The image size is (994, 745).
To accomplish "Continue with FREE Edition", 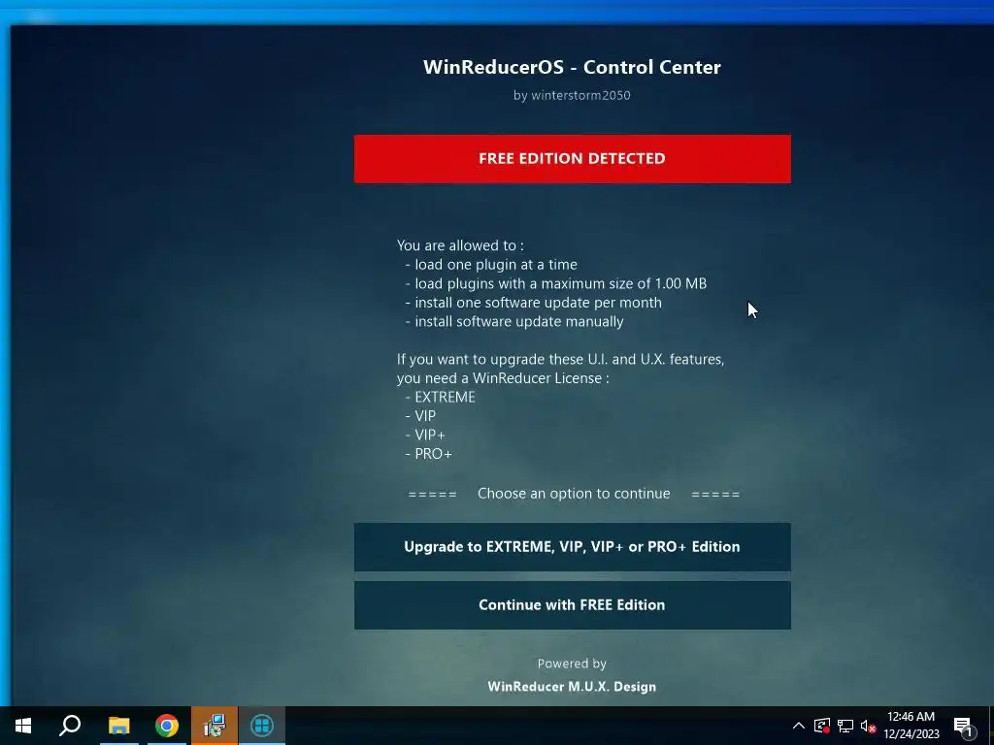I will pyautogui.click(x=572, y=605).
